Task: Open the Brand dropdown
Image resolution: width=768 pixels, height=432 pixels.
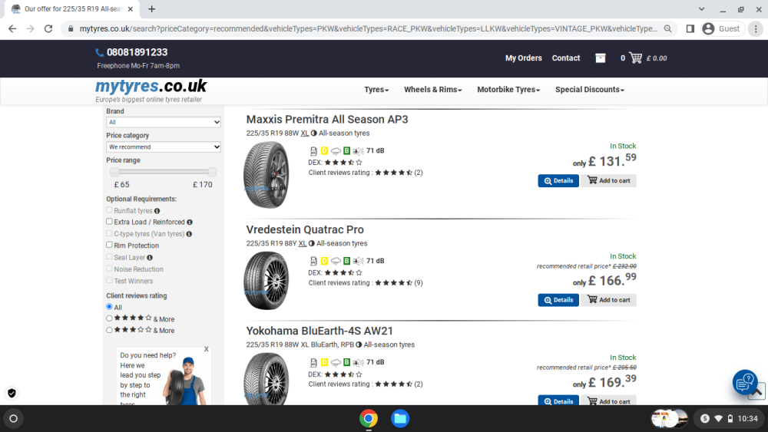Action: [164, 122]
